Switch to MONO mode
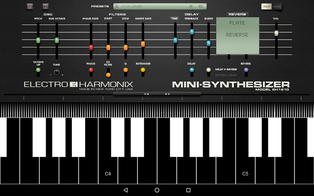Screen dimensions: 314x196 point(277,6)
